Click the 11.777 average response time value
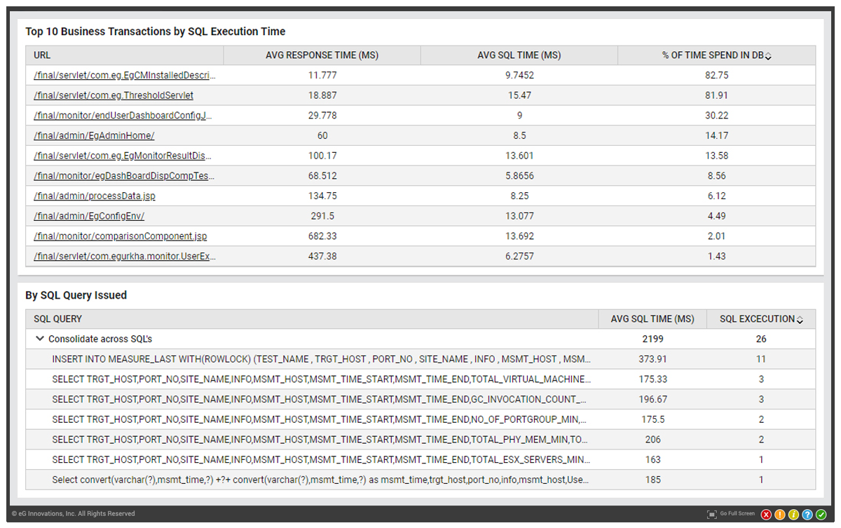This screenshot has height=528, width=841. (x=322, y=75)
